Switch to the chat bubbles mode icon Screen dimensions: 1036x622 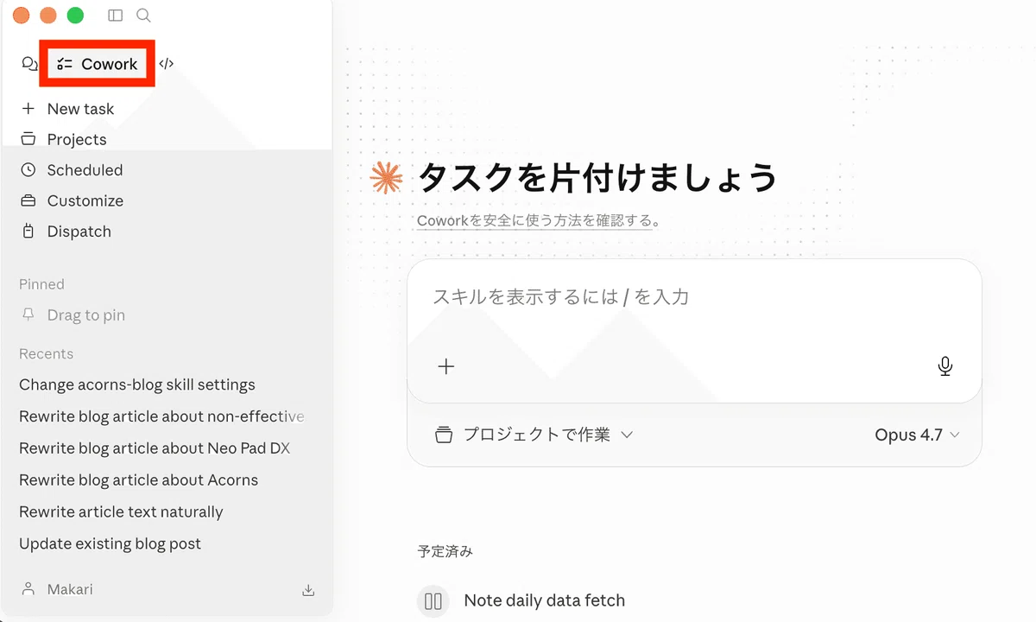30,64
